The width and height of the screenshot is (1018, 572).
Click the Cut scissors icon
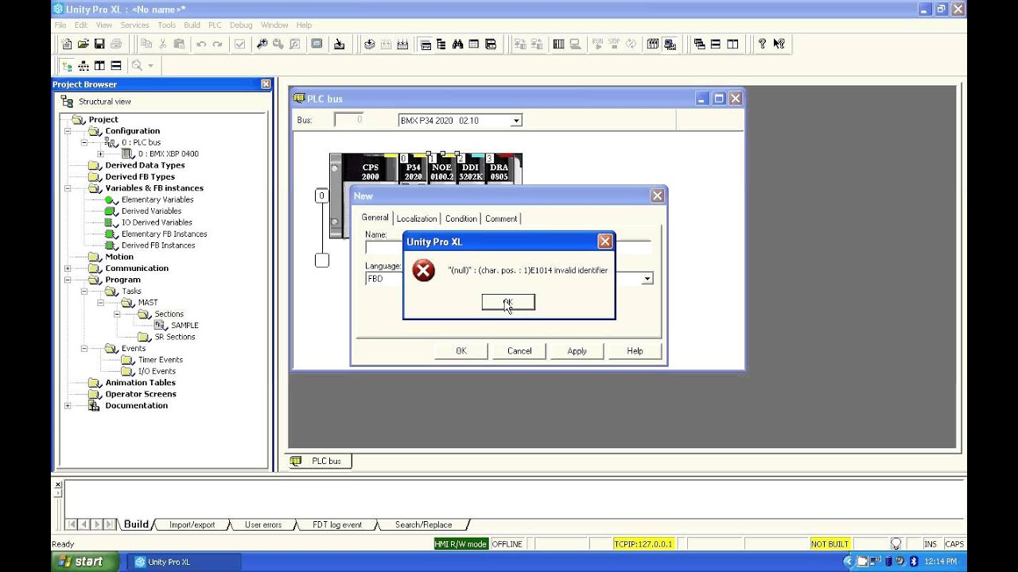(163, 44)
